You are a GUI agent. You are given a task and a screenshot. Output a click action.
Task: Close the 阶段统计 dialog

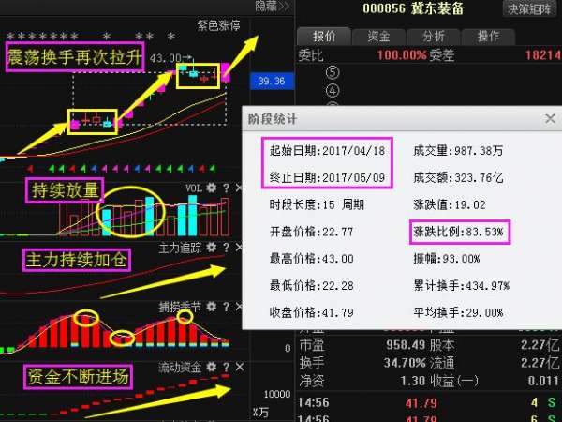click(x=550, y=119)
